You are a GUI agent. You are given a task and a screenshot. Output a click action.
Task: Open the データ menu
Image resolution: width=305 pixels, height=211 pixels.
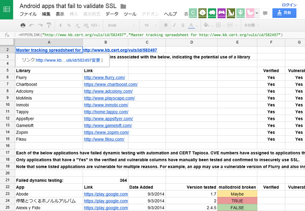(112, 14)
